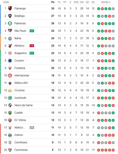Open the Internacional red crest
118x154 pixels.
pyautogui.click(x=10, y=75)
